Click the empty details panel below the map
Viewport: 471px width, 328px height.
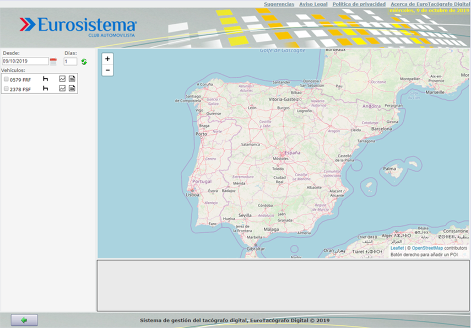(283, 286)
